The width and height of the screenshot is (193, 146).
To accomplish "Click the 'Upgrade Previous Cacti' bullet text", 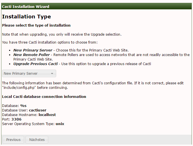I will 82,64.
